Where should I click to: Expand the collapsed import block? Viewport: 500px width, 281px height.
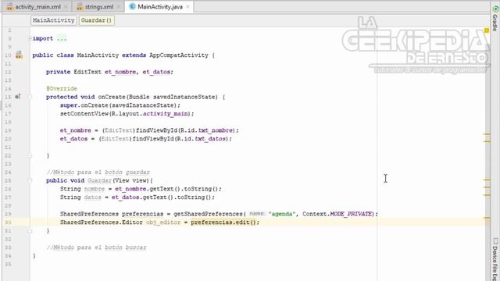click(30, 38)
